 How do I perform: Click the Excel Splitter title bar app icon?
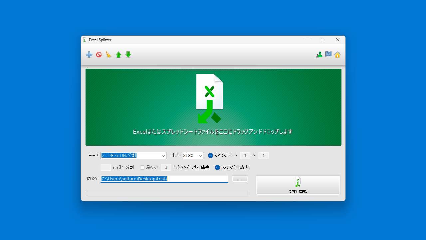85,40
